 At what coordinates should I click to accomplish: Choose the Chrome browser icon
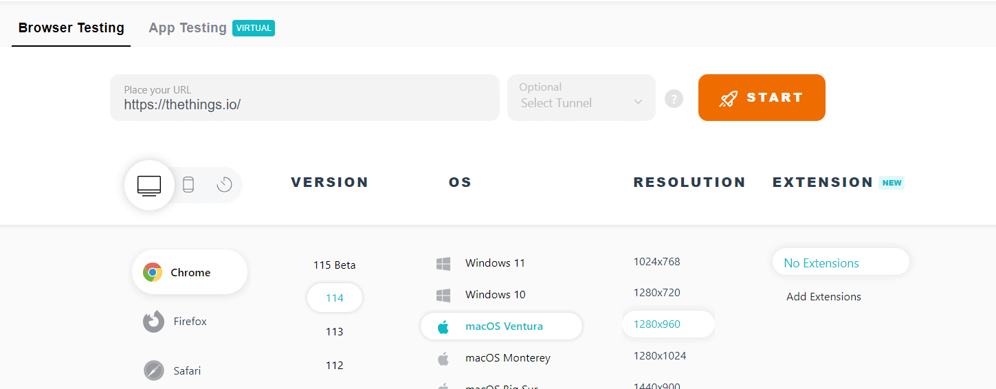pyautogui.click(x=153, y=272)
